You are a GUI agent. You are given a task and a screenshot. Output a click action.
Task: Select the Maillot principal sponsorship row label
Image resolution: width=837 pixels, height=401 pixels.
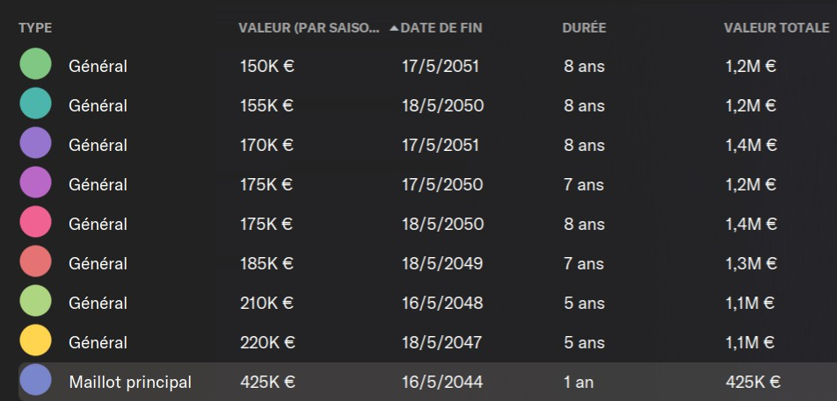(130, 382)
